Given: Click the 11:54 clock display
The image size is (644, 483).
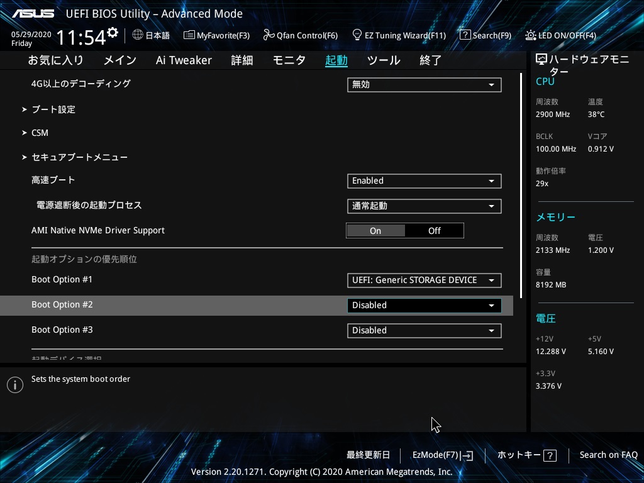Looking at the screenshot, I should (81, 38).
